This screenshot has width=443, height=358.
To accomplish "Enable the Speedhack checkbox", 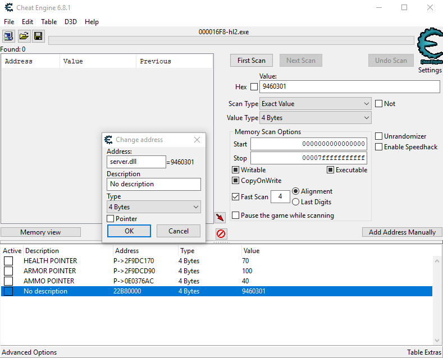I will pos(379,147).
